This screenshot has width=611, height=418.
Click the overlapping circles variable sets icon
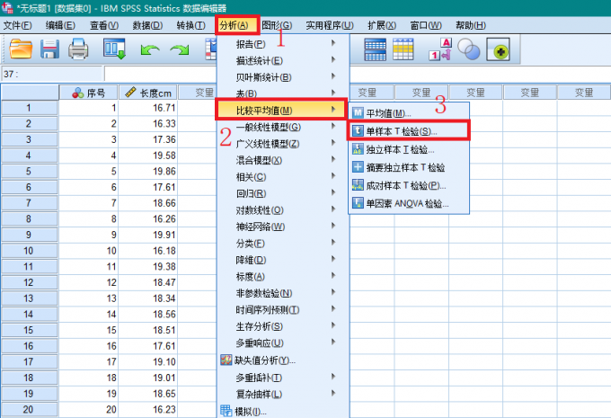pyautogui.click(x=468, y=49)
